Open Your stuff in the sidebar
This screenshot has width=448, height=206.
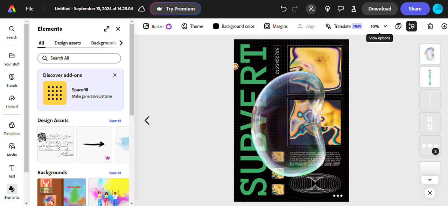coord(12,59)
